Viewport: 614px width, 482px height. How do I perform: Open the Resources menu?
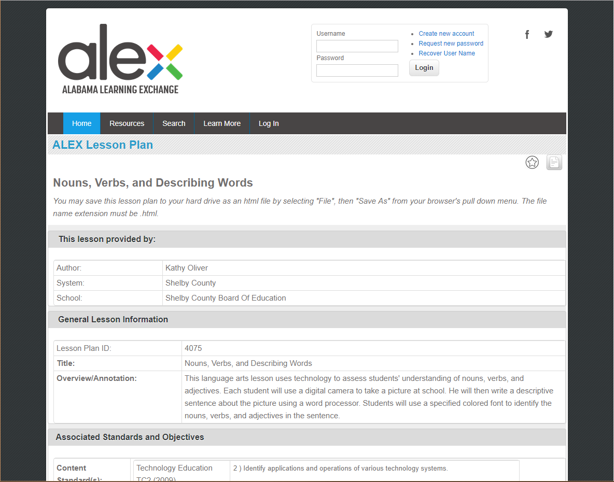(127, 123)
